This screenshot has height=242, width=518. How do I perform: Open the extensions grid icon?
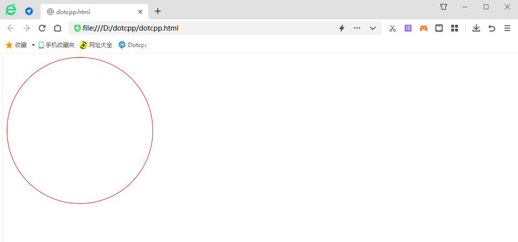click(454, 28)
